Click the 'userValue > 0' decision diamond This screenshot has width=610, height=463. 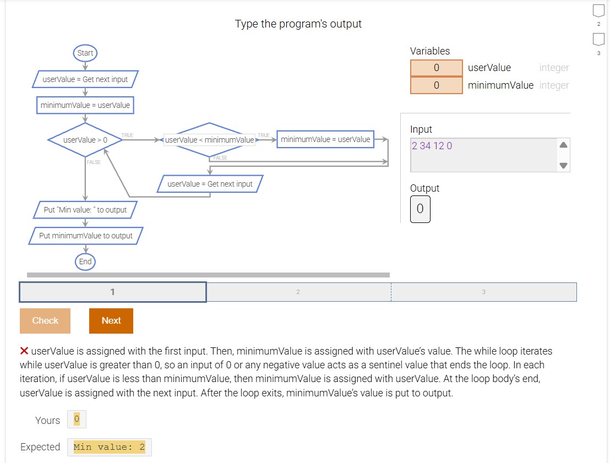[85, 140]
